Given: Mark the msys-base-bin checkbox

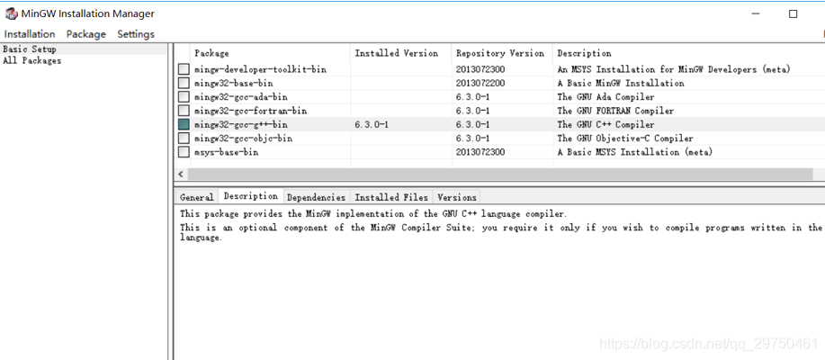Looking at the screenshot, I should coord(184,151).
